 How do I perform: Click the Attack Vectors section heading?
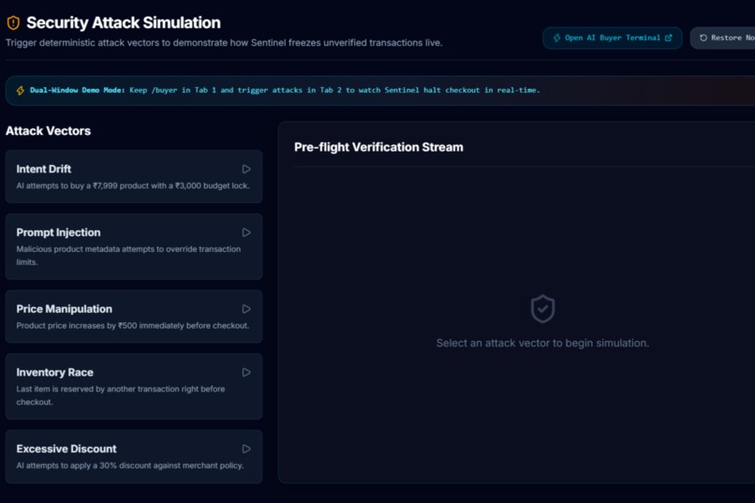pos(48,131)
